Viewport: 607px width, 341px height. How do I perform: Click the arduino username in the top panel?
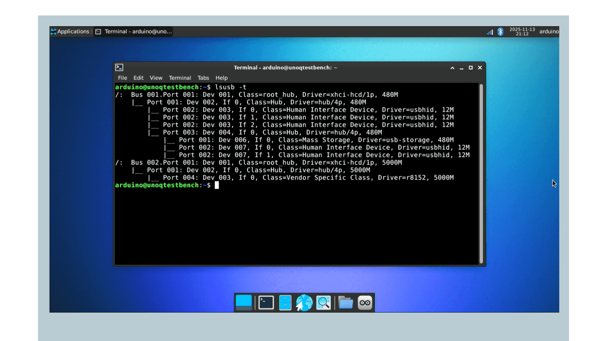pyautogui.click(x=549, y=32)
